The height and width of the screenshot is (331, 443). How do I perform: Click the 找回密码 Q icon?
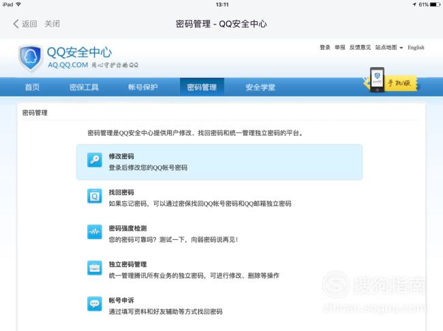coord(95,196)
